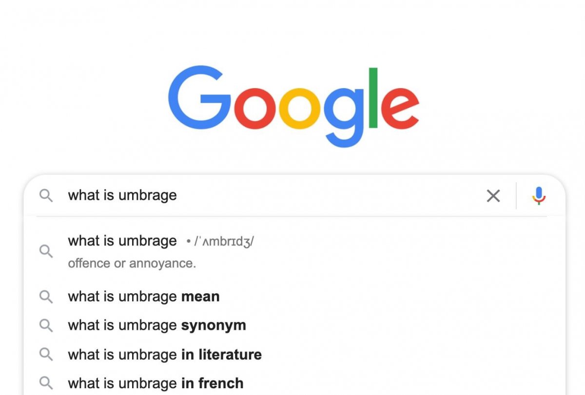Click the search icon beside the "in french" suggestion
This screenshot has height=395, width=585.
tap(46, 383)
